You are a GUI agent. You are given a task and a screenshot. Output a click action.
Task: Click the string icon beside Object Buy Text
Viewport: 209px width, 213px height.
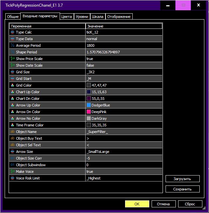pyautogui.click(x=12, y=138)
